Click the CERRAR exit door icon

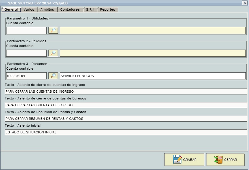pyautogui.click(x=218, y=160)
